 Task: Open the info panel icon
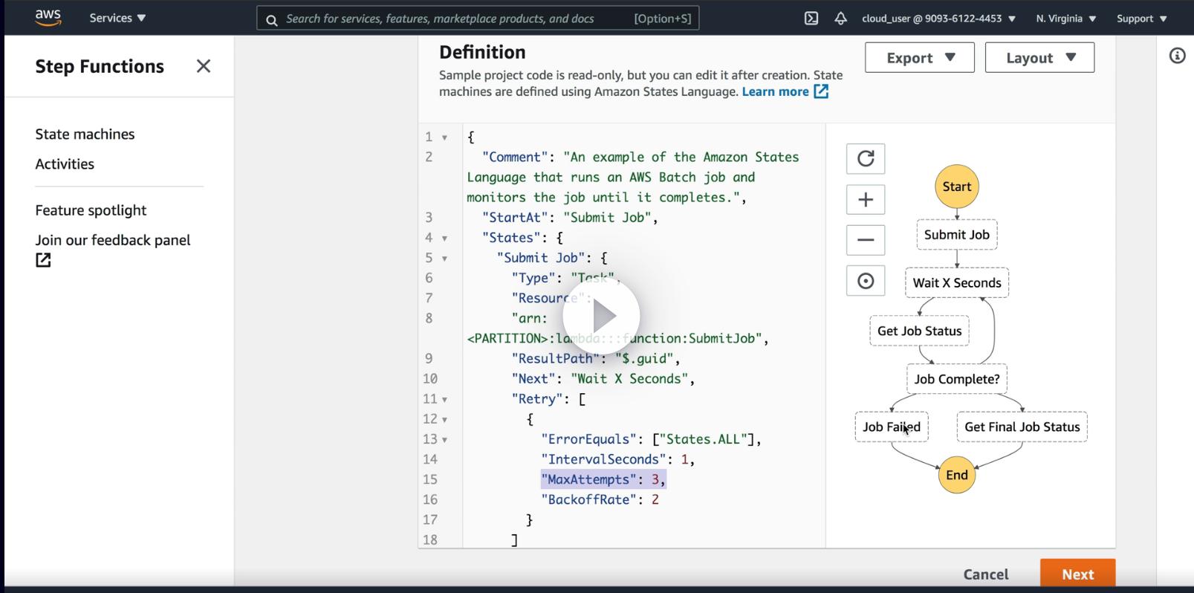pos(1177,56)
